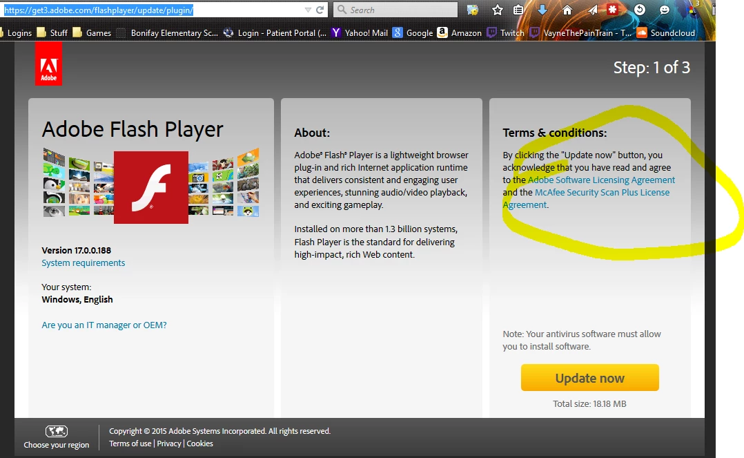744x458 pixels.
Task: Select the address bar URL field
Action: (x=152, y=10)
